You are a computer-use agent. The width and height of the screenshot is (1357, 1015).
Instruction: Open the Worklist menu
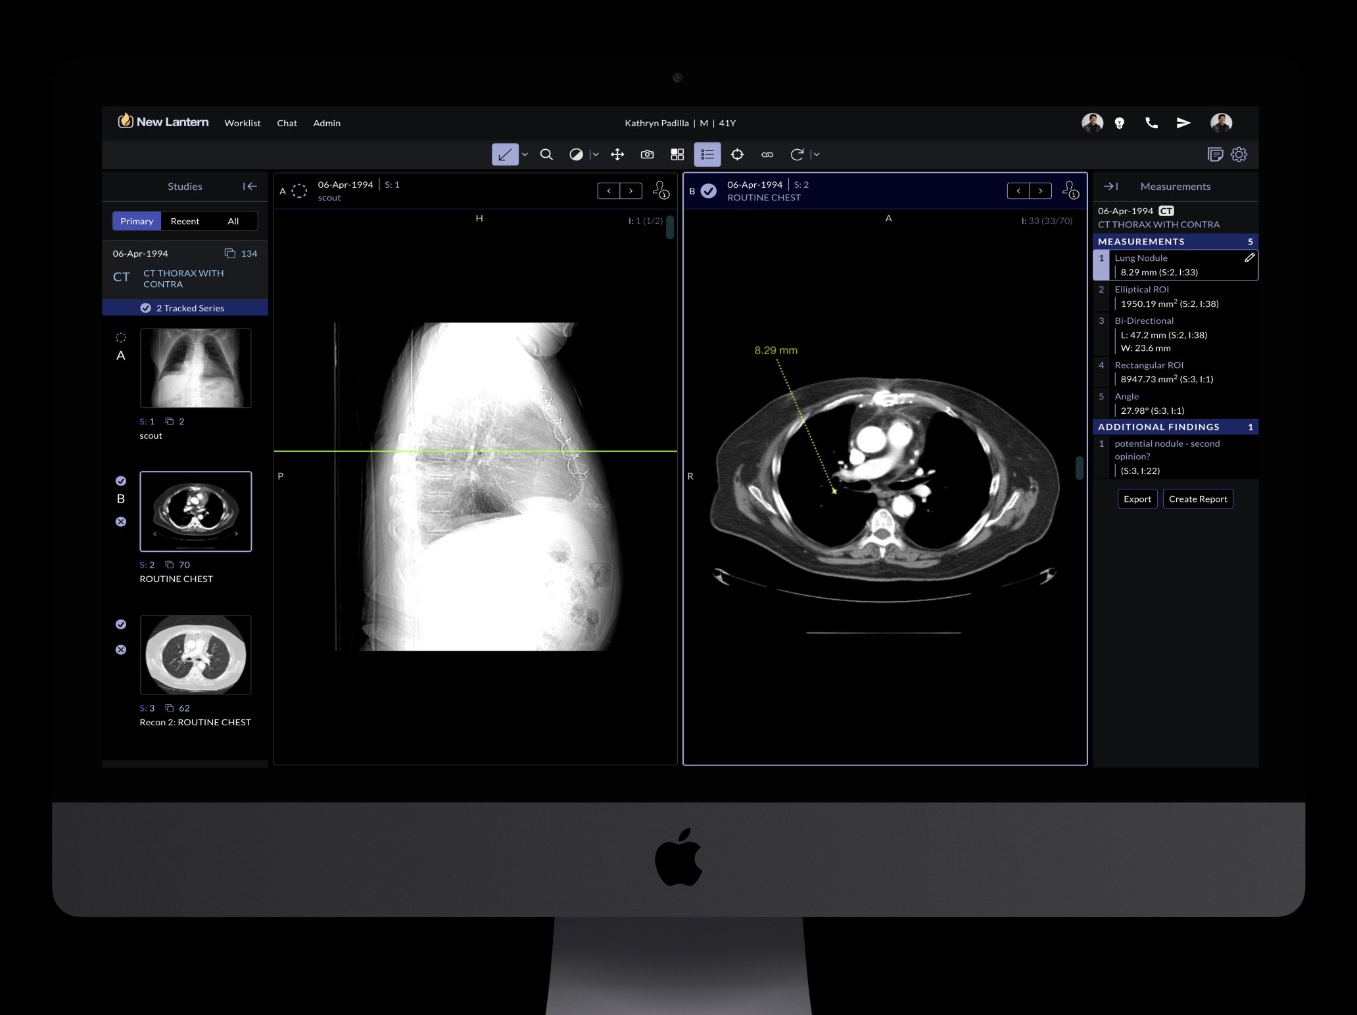tap(242, 123)
